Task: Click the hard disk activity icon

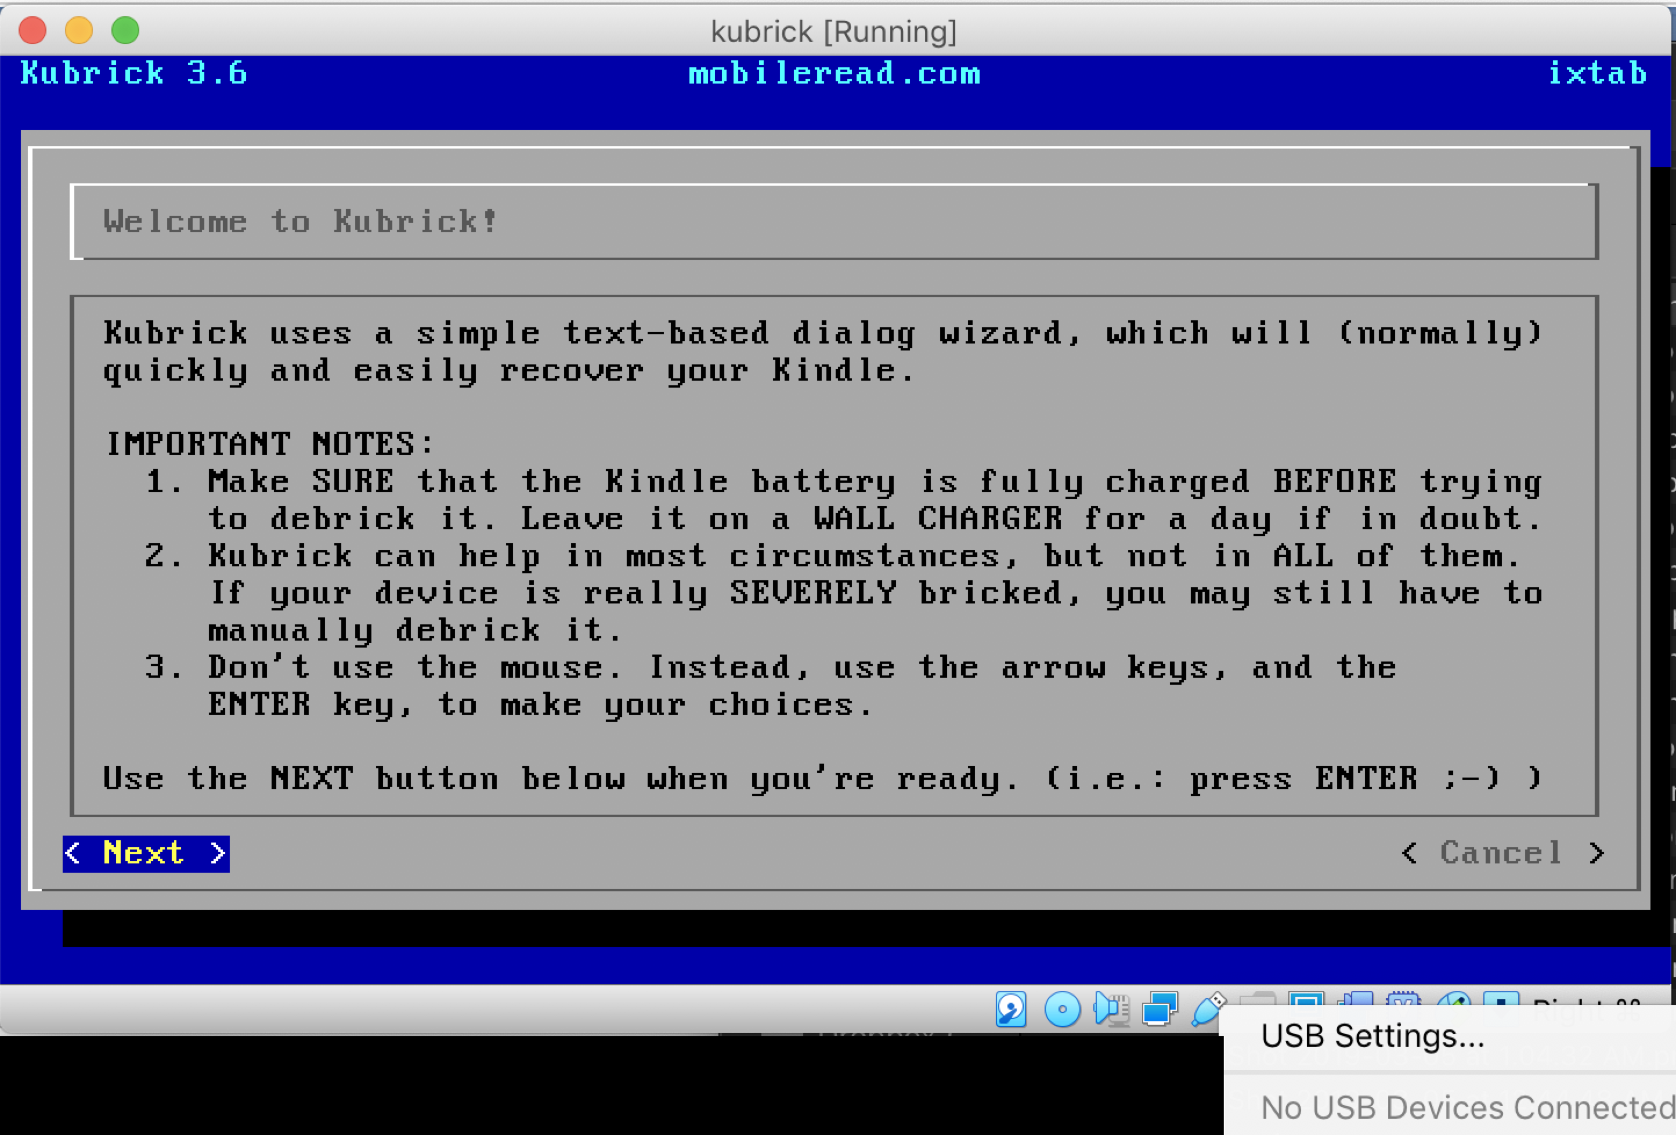Action: click(1011, 1010)
